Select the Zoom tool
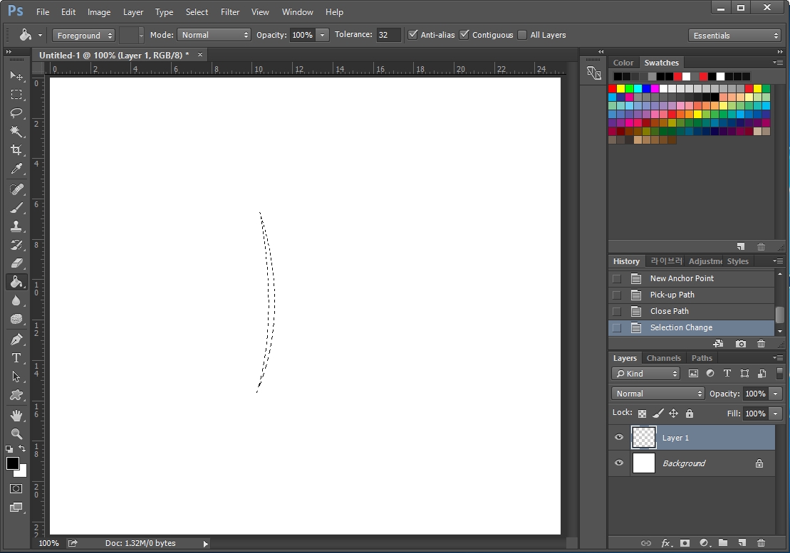 tap(16, 433)
